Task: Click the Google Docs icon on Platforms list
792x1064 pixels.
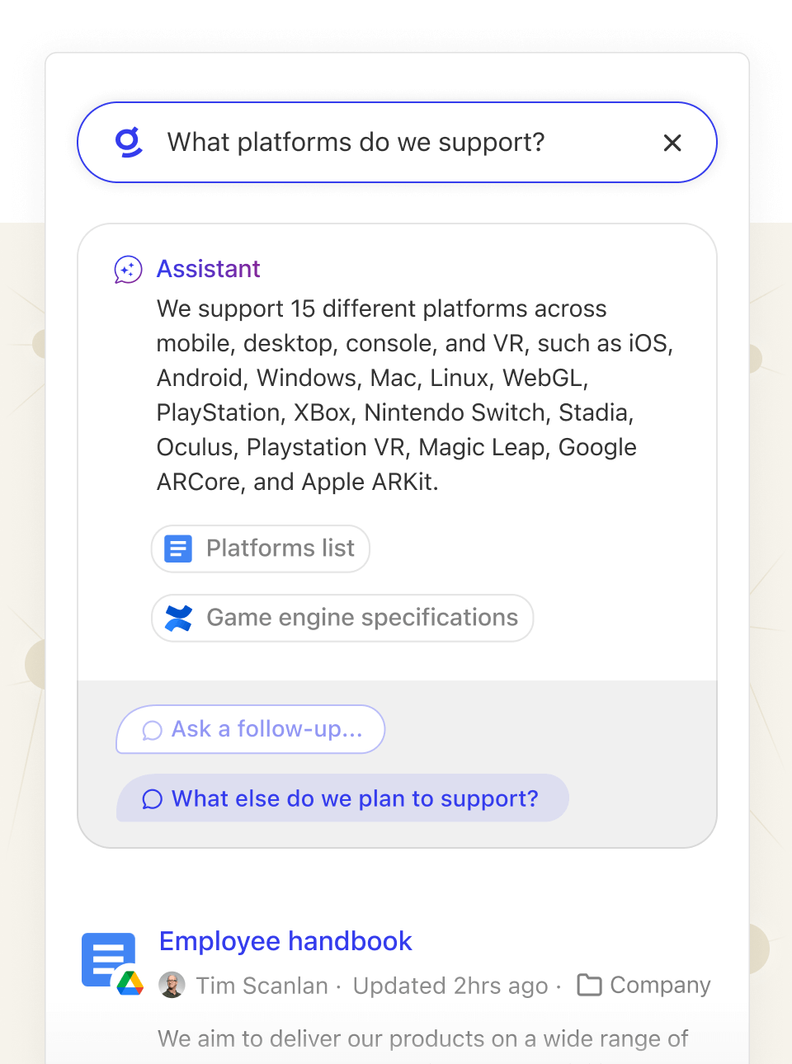Action: [178, 548]
